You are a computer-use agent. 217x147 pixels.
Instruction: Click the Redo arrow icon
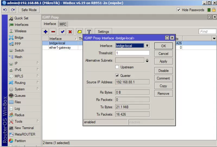pyautogui.click(x=13, y=10)
